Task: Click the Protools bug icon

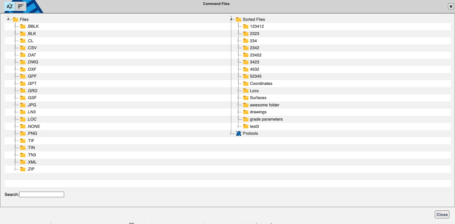Action: [x=239, y=133]
